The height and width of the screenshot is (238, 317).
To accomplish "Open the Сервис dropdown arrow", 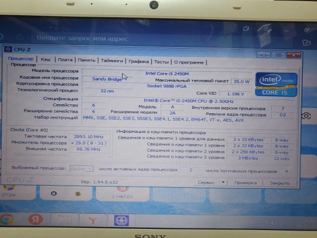I will click(x=223, y=182).
